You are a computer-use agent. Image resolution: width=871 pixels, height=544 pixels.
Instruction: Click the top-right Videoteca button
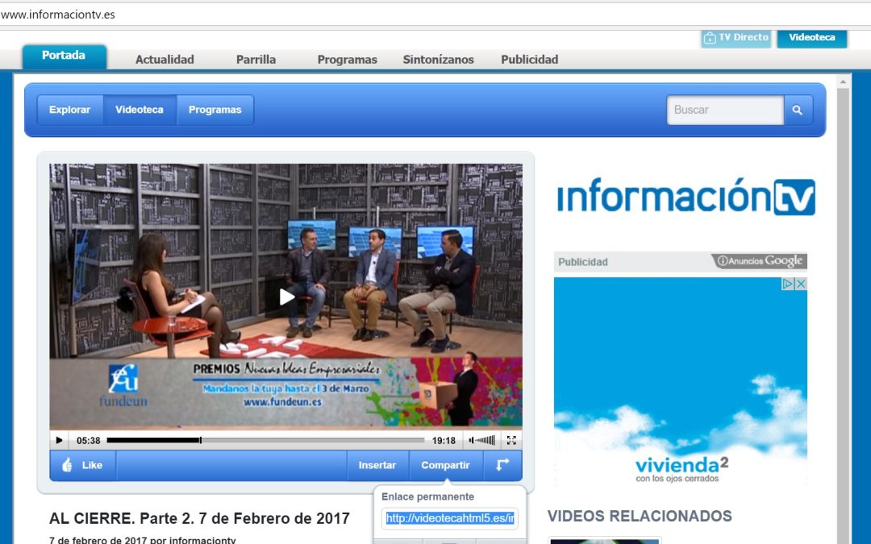[x=811, y=38]
